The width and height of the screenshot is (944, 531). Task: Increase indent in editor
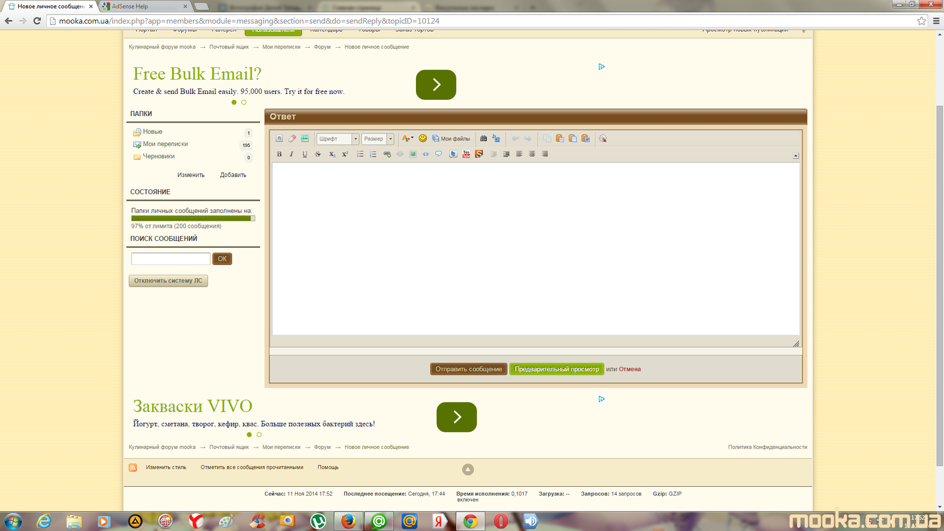pos(506,154)
